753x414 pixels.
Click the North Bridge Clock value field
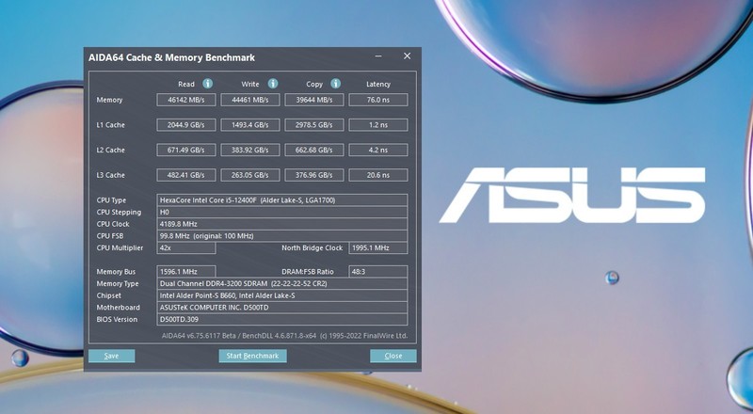pyautogui.click(x=378, y=247)
